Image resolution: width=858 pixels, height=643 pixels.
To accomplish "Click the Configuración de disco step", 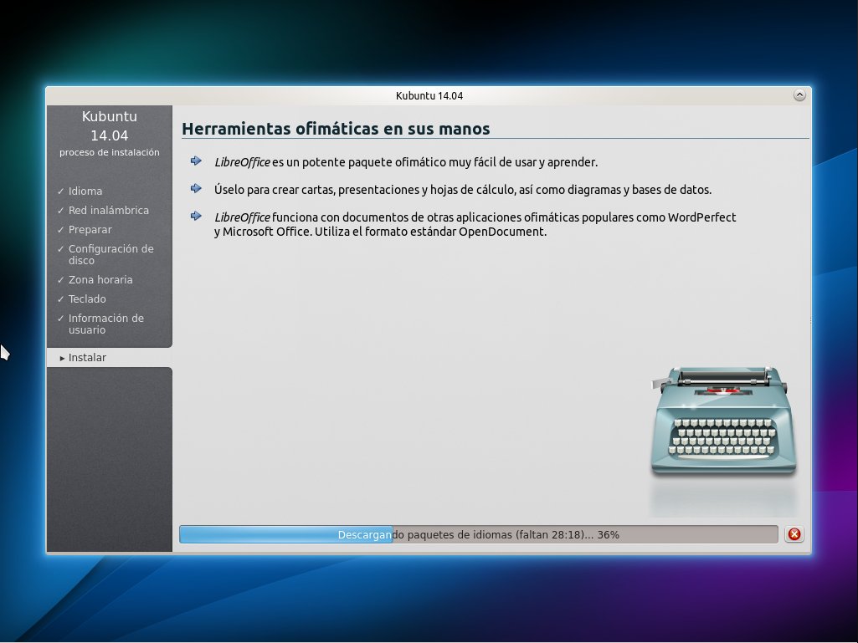I will [x=111, y=254].
